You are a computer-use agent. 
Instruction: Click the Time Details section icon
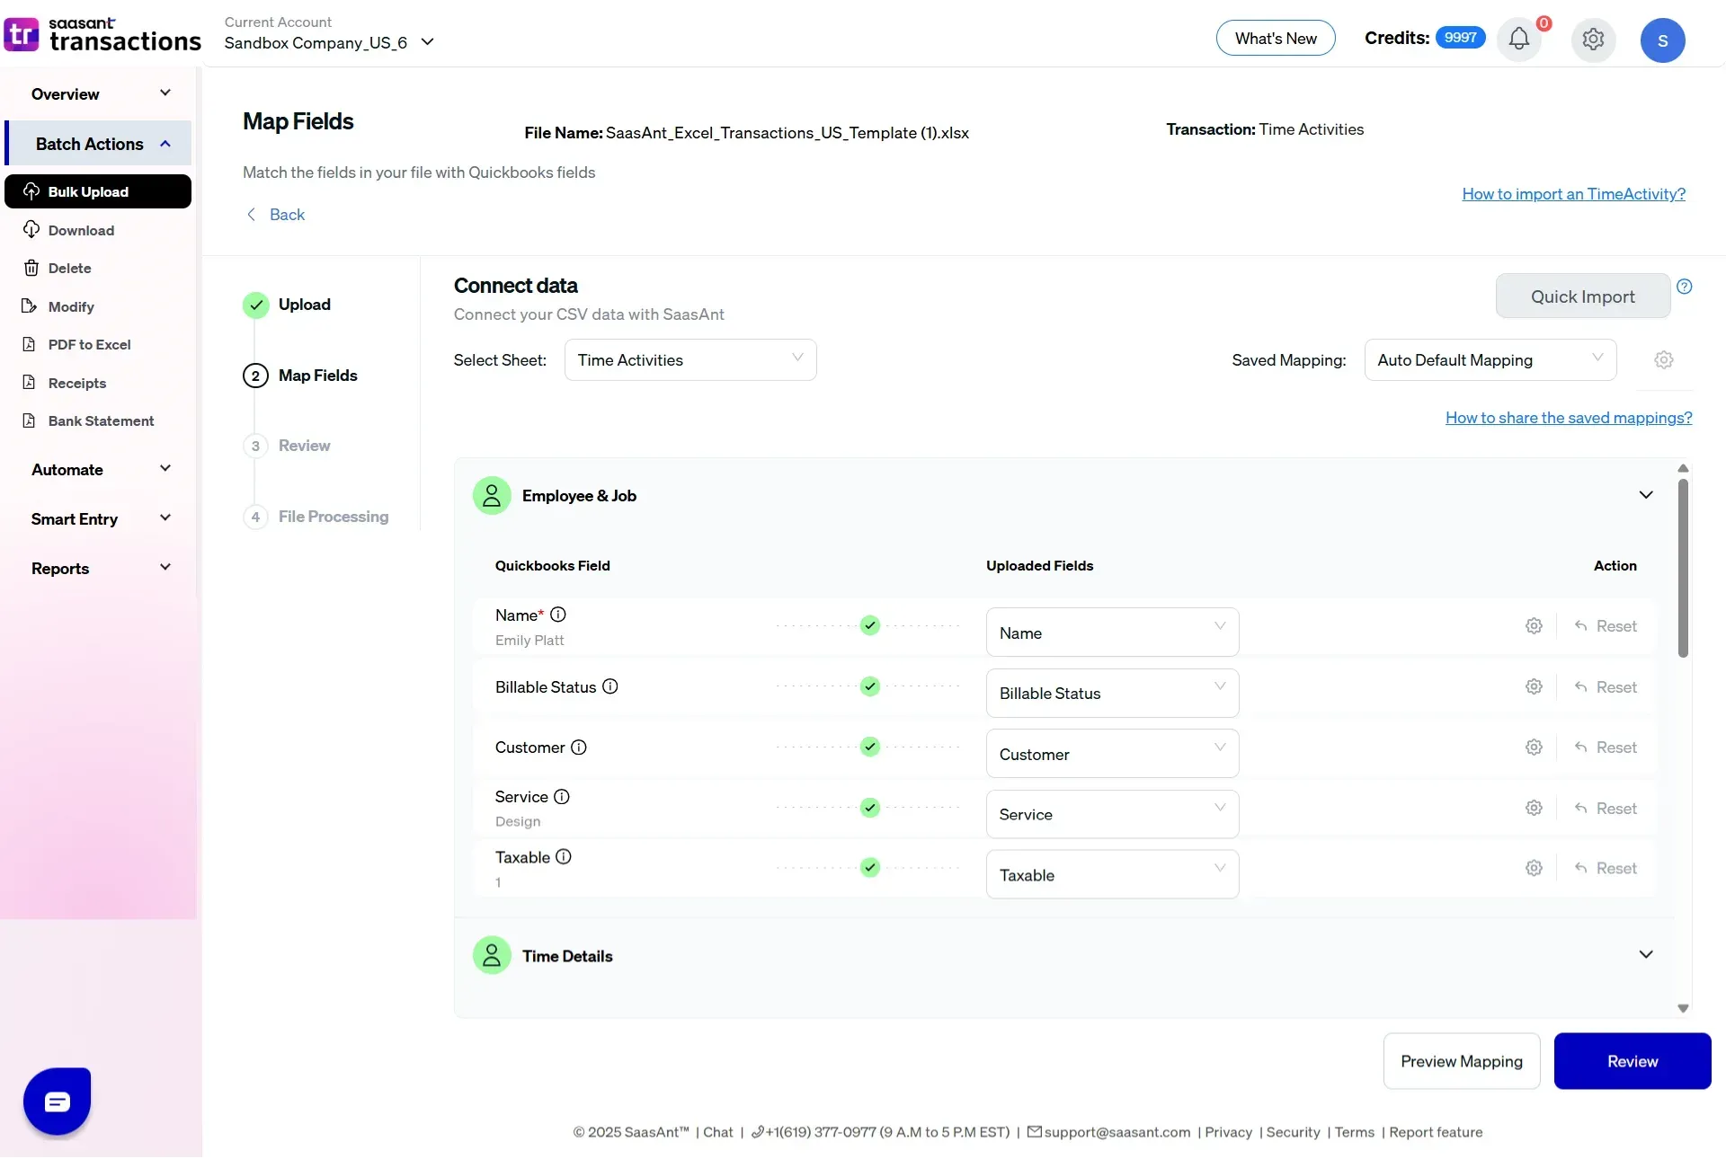click(492, 956)
